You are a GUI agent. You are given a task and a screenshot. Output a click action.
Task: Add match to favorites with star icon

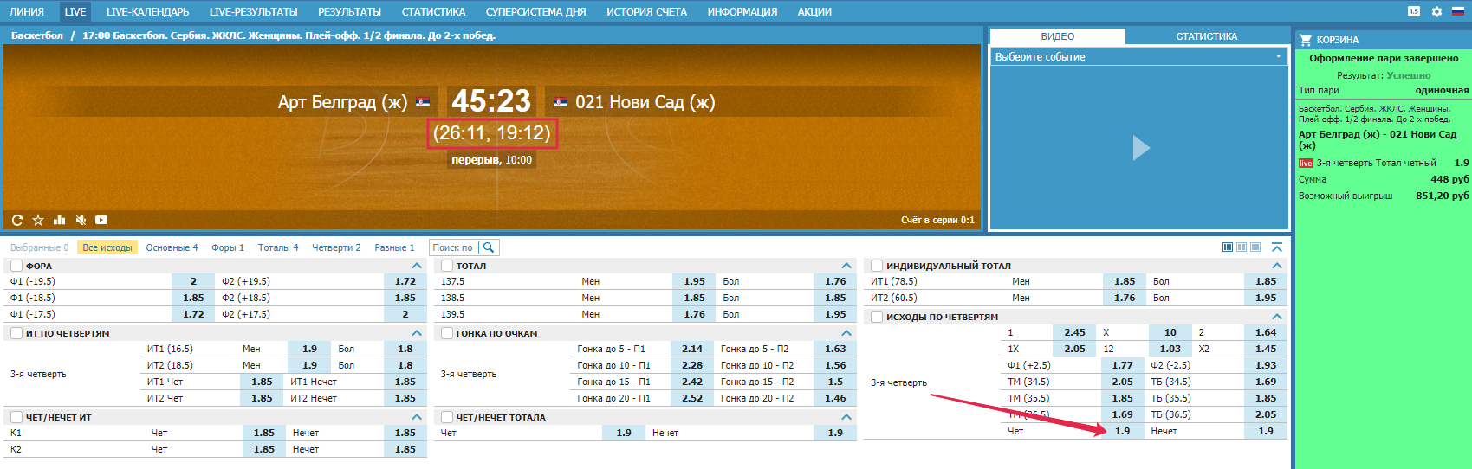pos(38,220)
